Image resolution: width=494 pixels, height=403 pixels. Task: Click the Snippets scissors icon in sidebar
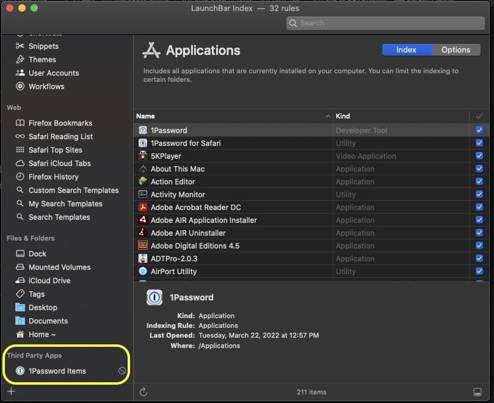click(x=20, y=46)
